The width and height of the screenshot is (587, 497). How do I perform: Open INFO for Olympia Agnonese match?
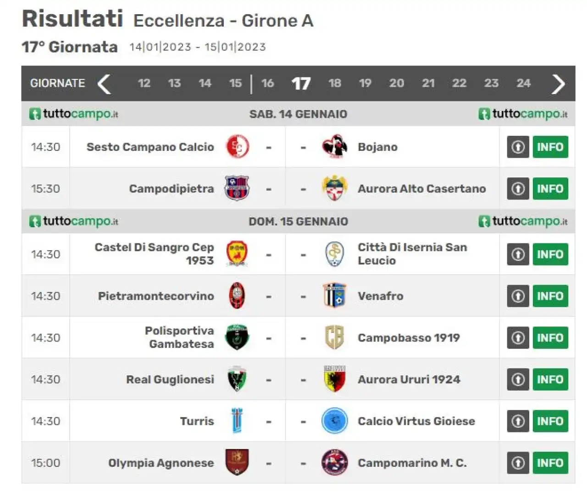(x=550, y=463)
